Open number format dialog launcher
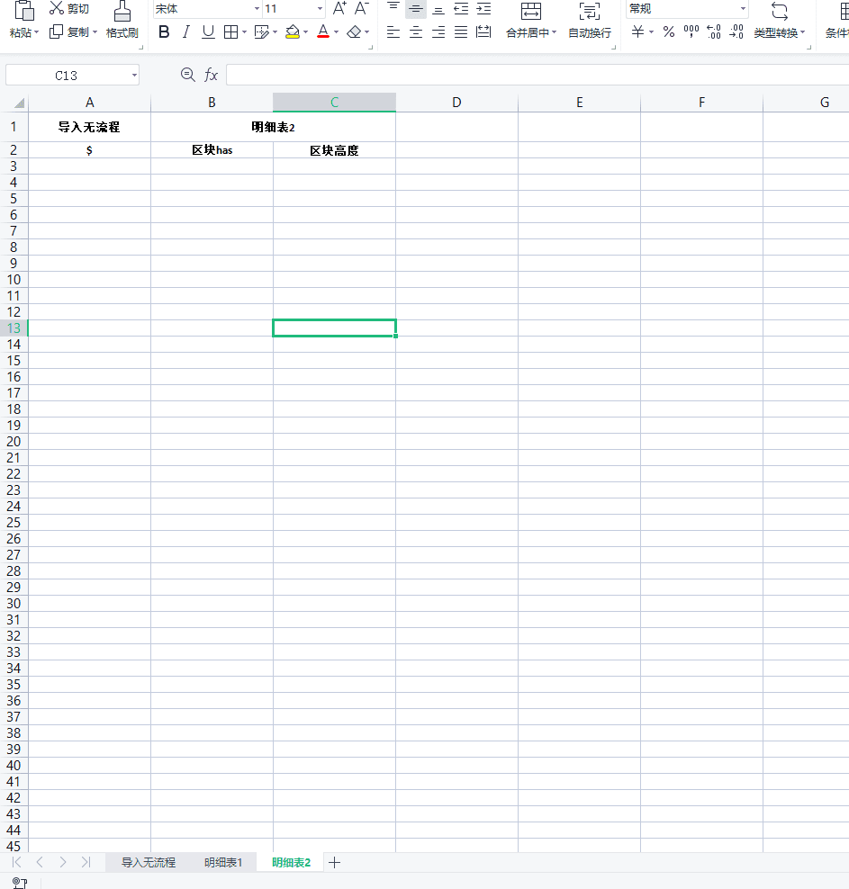The height and width of the screenshot is (889, 849). pos(810,48)
